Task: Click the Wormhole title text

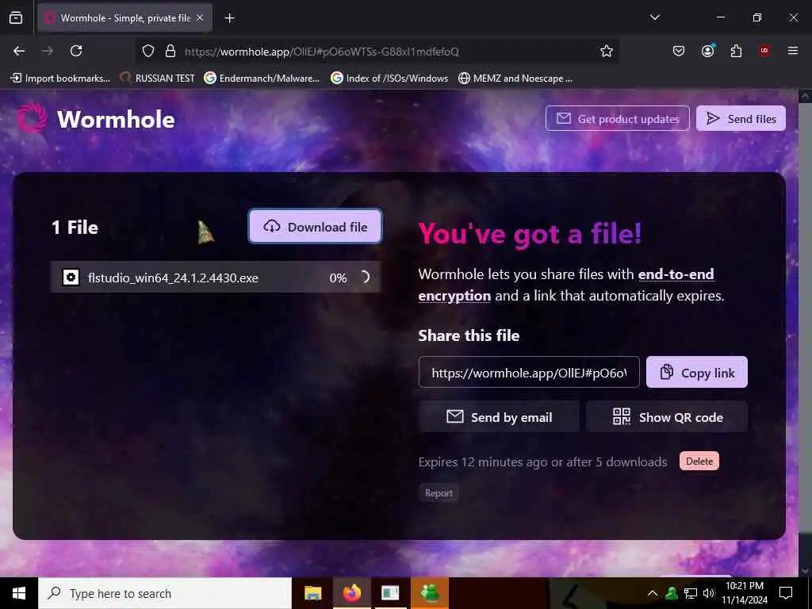Action: pyautogui.click(x=116, y=119)
